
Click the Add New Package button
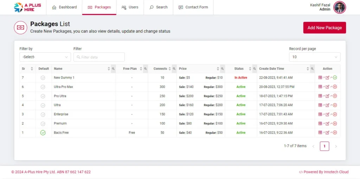(324, 28)
